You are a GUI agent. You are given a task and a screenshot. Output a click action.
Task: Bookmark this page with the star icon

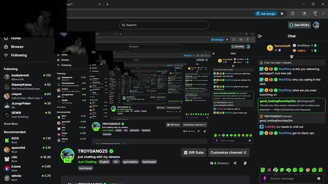[282, 14]
